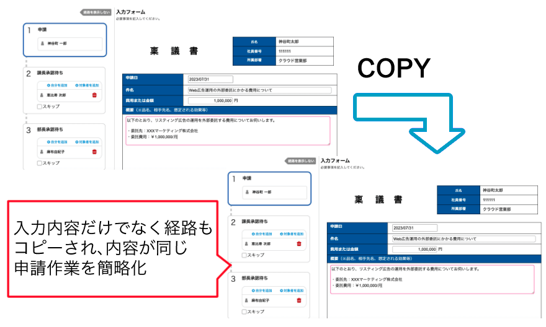The width and height of the screenshot is (546, 327).
Task: Click 経路を表示しない tag in lower-right form
Action: [x=300, y=161]
